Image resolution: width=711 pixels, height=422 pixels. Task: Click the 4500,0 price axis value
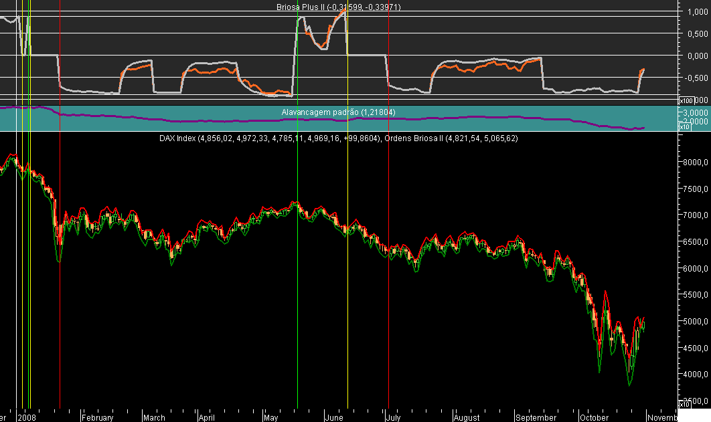(696, 348)
